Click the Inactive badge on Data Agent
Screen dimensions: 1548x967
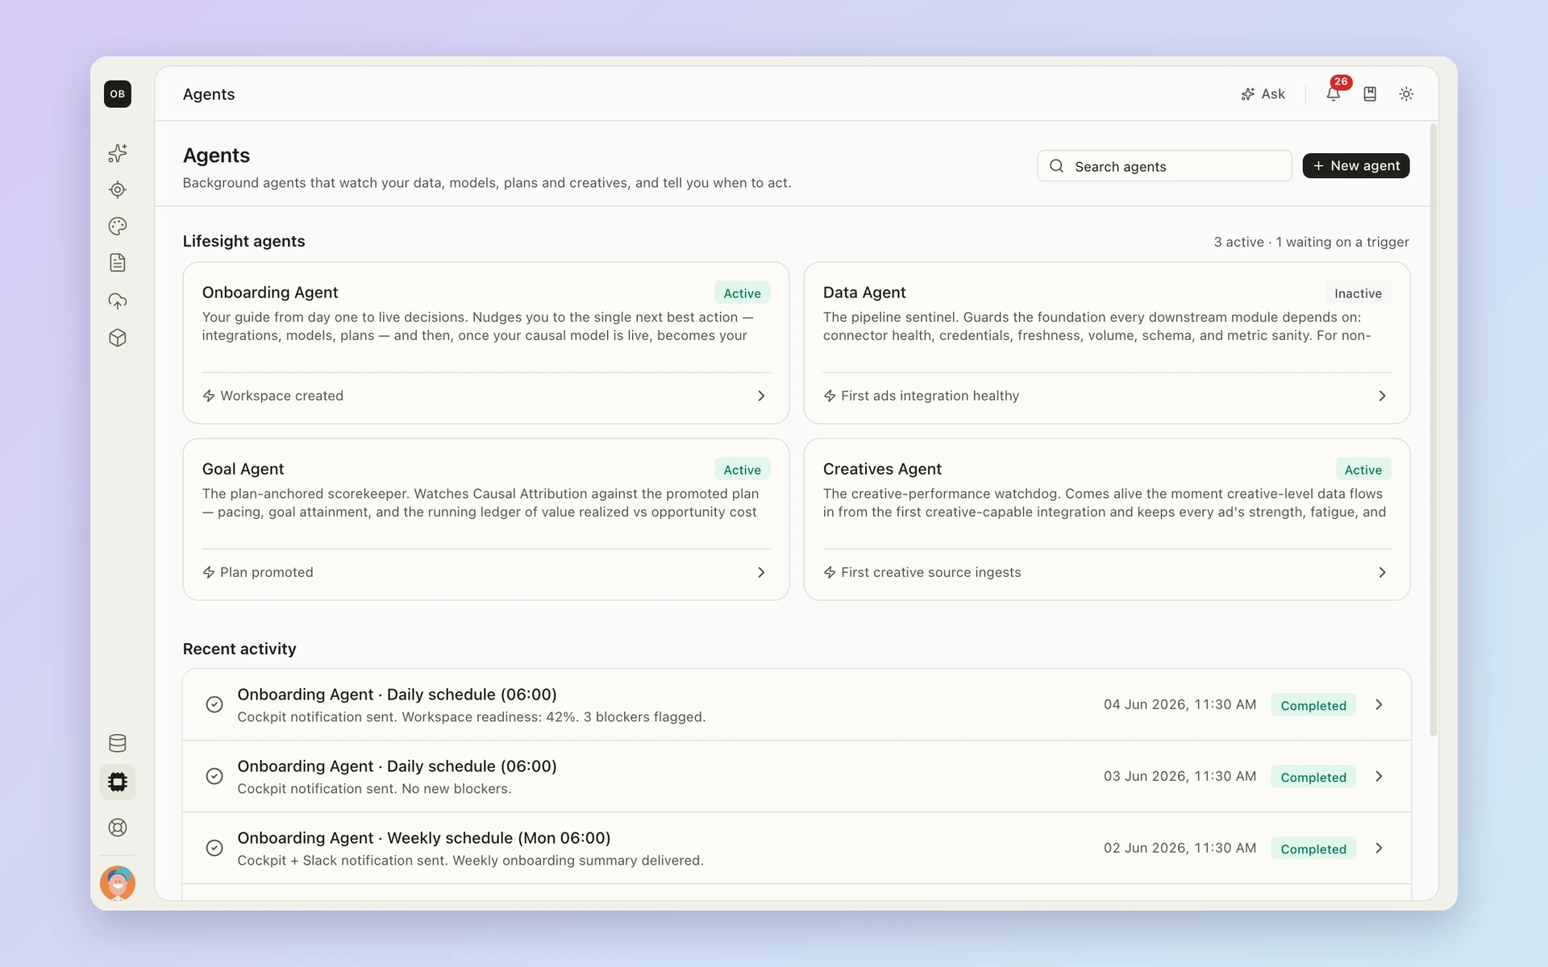tap(1358, 293)
